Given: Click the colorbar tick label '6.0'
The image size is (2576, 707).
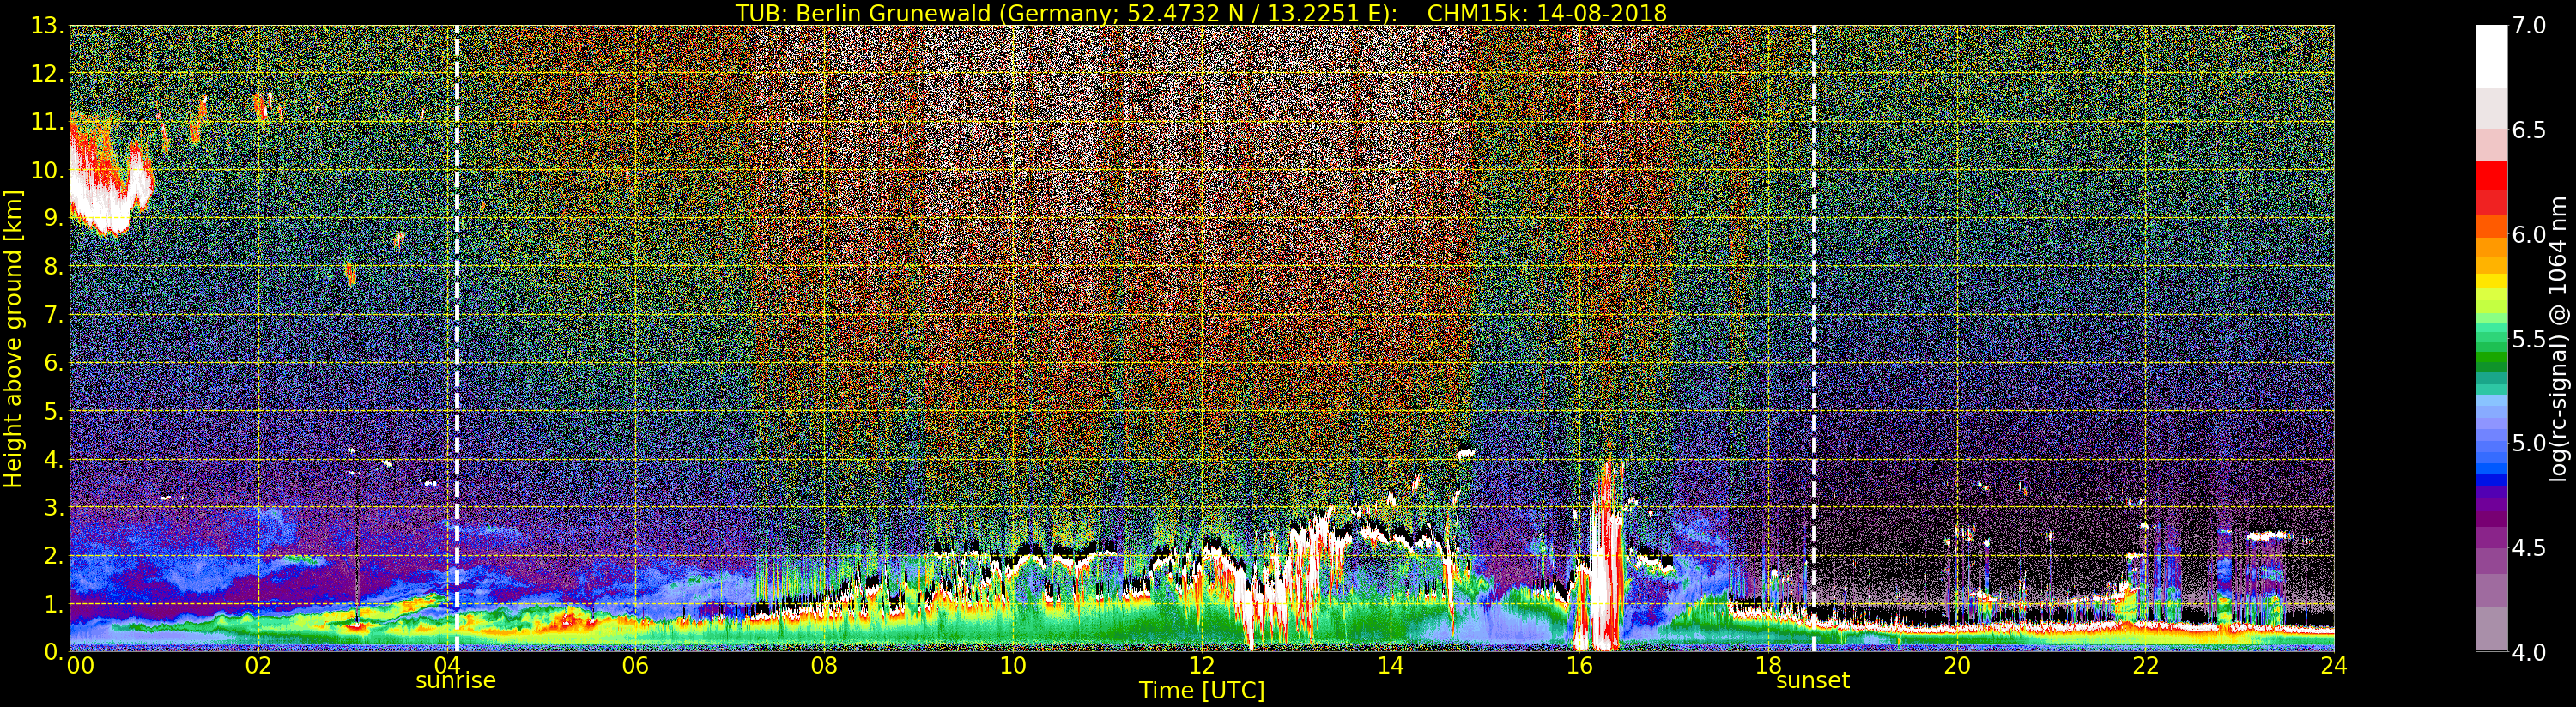Looking at the screenshot, I should point(2529,235).
